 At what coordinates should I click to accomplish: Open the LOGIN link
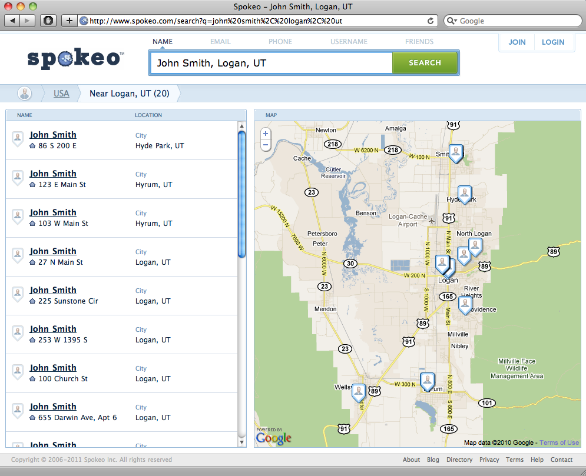point(553,42)
